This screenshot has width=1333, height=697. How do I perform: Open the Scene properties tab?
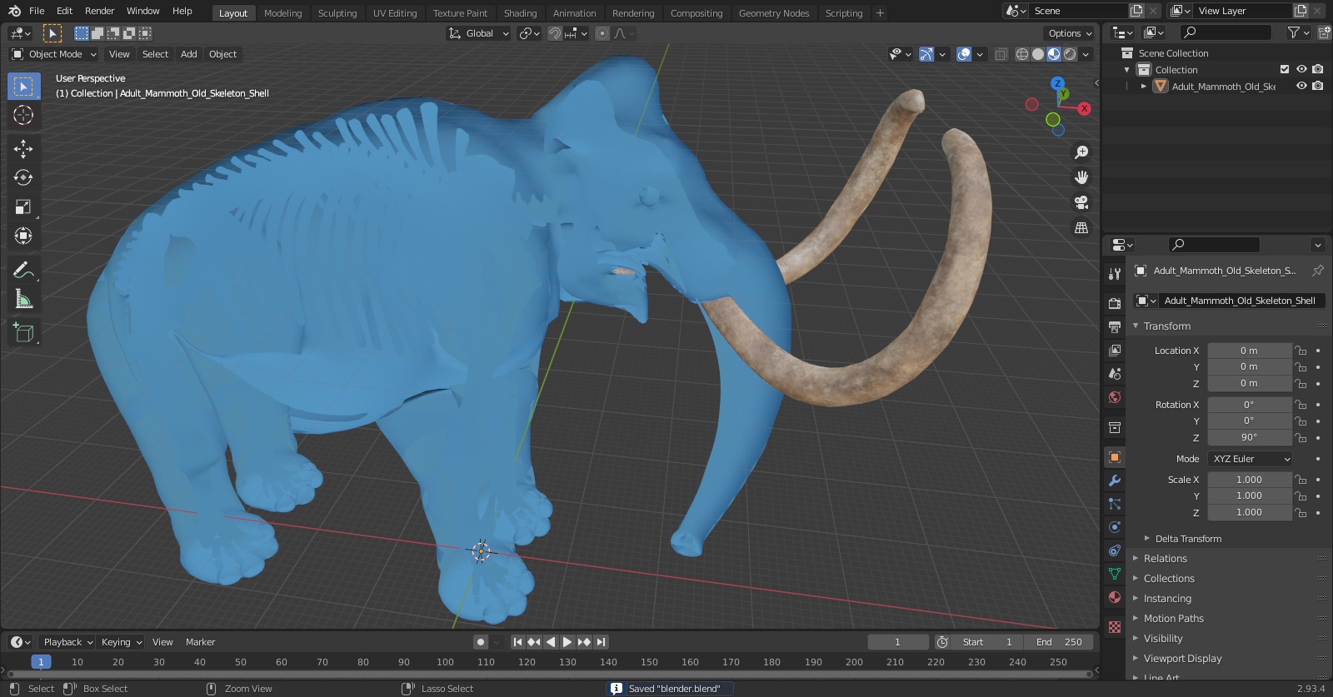pyautogui.click(x=1115, y=373)
